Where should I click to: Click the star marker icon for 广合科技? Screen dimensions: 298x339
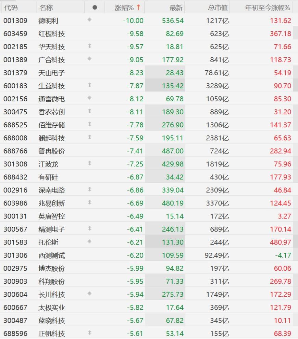pos(89,59)
